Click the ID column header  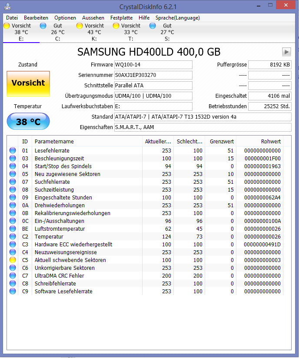[25, 142]
